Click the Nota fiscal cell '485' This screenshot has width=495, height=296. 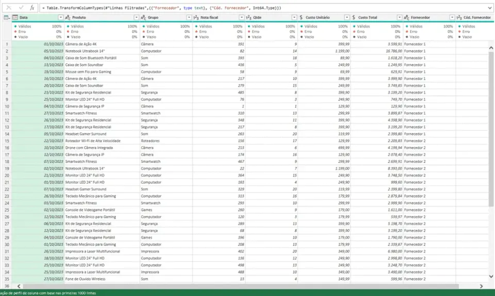click(219, 92)
